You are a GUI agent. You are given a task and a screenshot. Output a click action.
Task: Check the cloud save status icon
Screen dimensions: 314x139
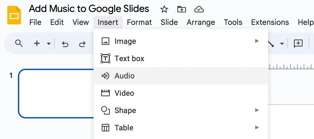click(x=199, y=9)
